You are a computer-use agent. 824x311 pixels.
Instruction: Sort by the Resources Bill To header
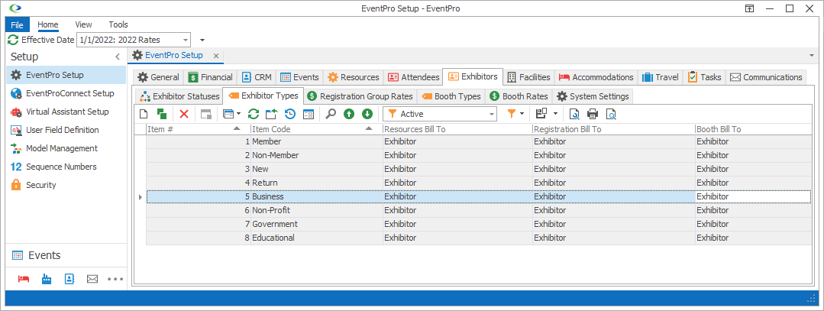[x=457, y=129]
